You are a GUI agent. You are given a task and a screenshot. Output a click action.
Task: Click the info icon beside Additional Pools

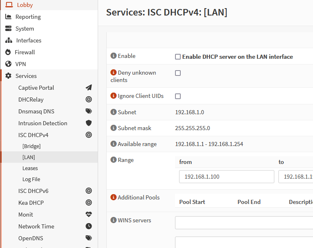point(114,197)
